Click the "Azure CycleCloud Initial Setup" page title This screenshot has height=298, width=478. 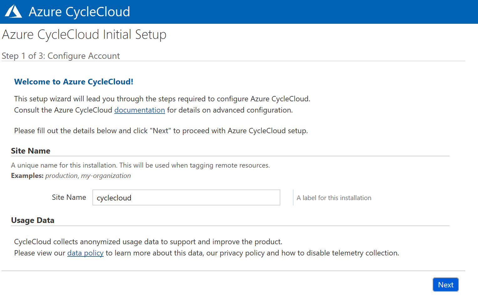click(84, 34)
